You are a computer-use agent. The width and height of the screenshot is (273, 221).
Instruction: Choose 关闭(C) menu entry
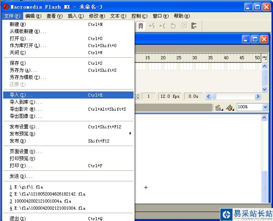pos(68,53)
